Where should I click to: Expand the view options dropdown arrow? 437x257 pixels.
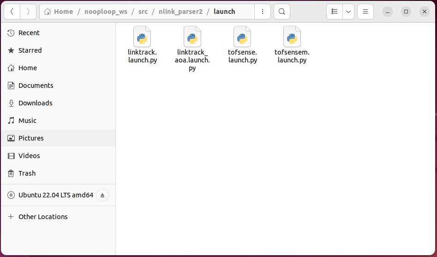coord(348,12)
